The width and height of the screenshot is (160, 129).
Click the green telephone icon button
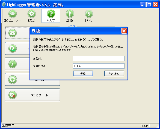click(13, 33)
